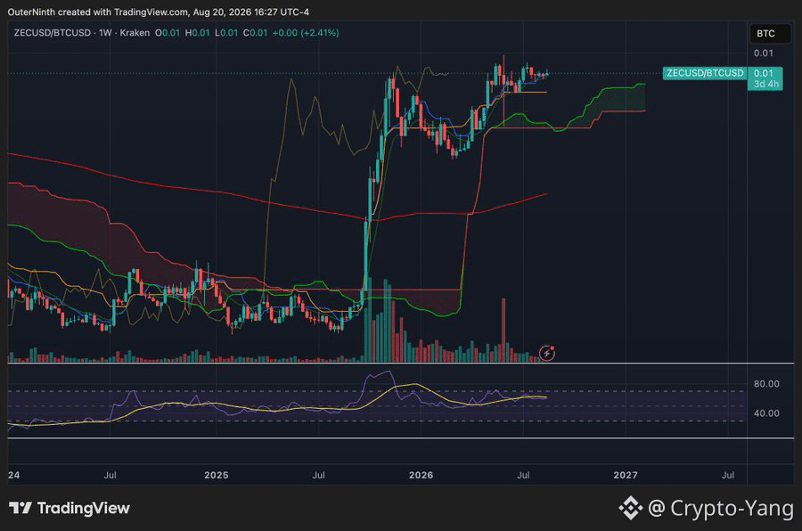Click the OuterNinth created with TradingView caption

click(158, 12)
